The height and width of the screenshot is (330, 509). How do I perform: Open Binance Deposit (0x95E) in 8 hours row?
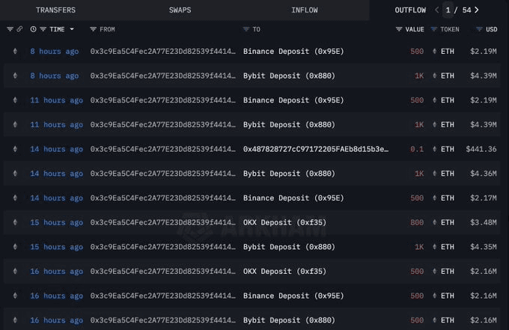(293, 52)
